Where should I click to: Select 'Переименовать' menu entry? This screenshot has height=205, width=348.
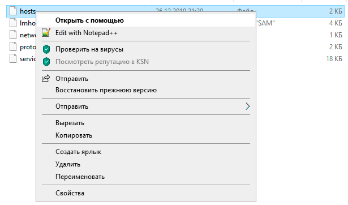pos(146,177)
